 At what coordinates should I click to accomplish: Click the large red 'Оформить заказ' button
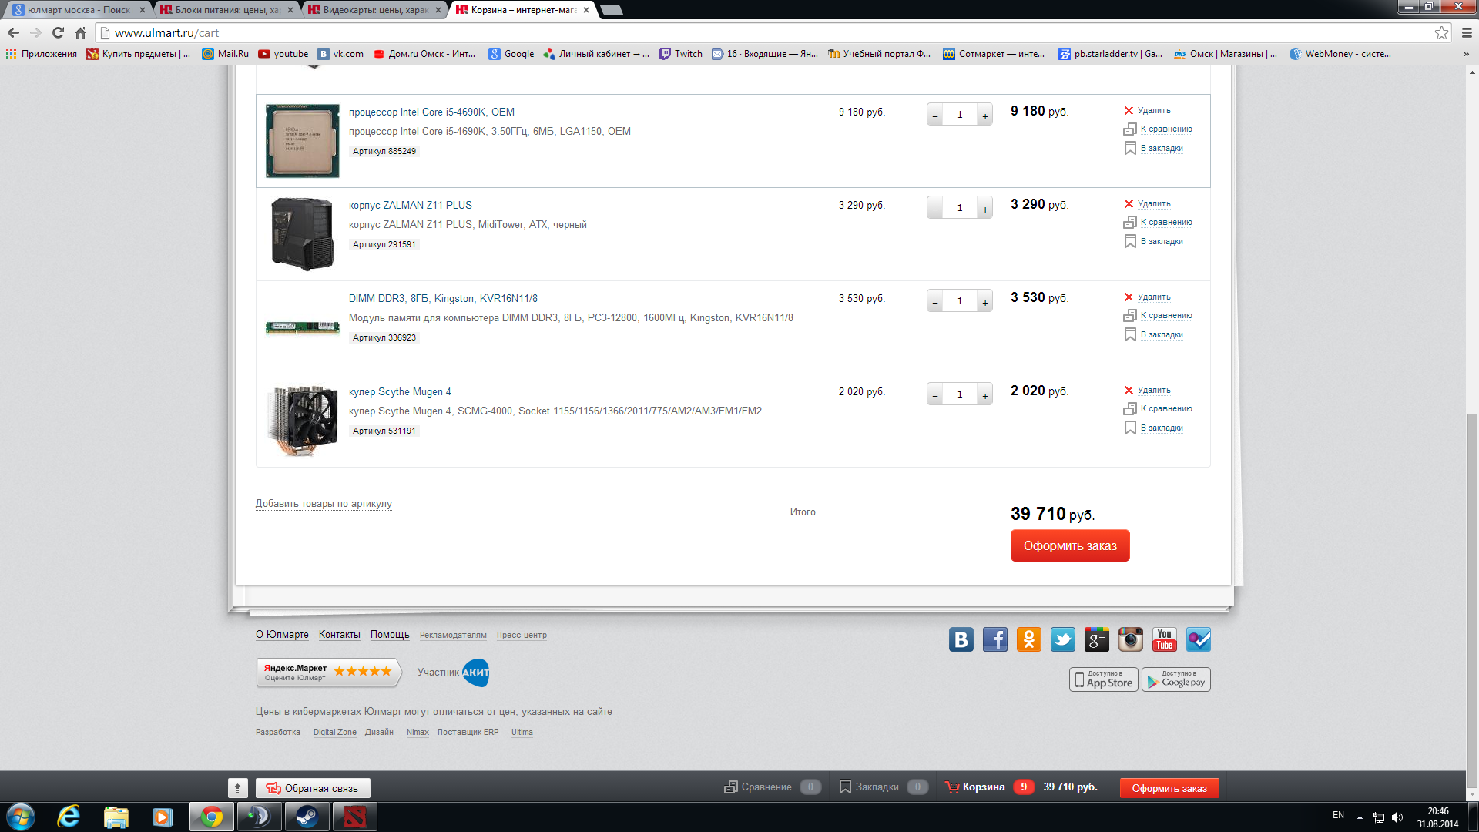click(1070, 545)
